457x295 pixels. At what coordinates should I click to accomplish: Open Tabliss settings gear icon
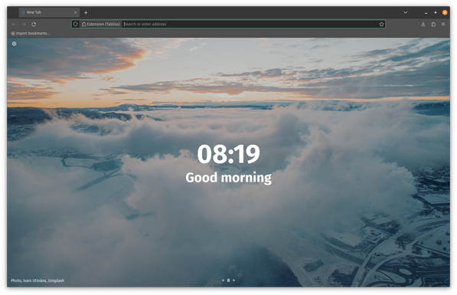(14, 44)
